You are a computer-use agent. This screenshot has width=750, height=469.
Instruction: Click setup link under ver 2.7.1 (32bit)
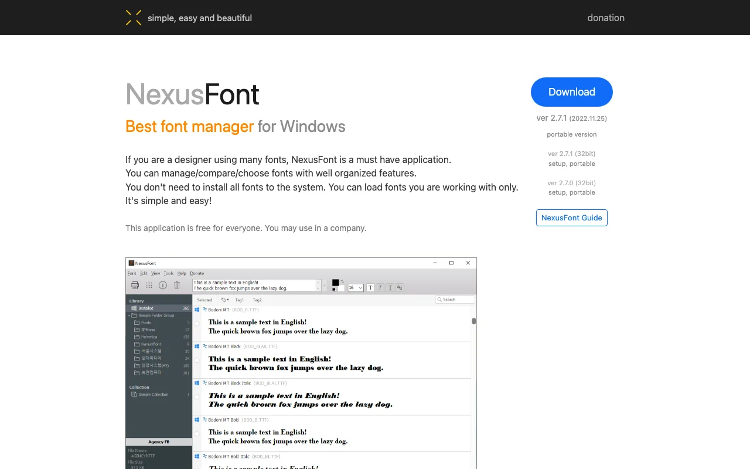pos(557,164)
